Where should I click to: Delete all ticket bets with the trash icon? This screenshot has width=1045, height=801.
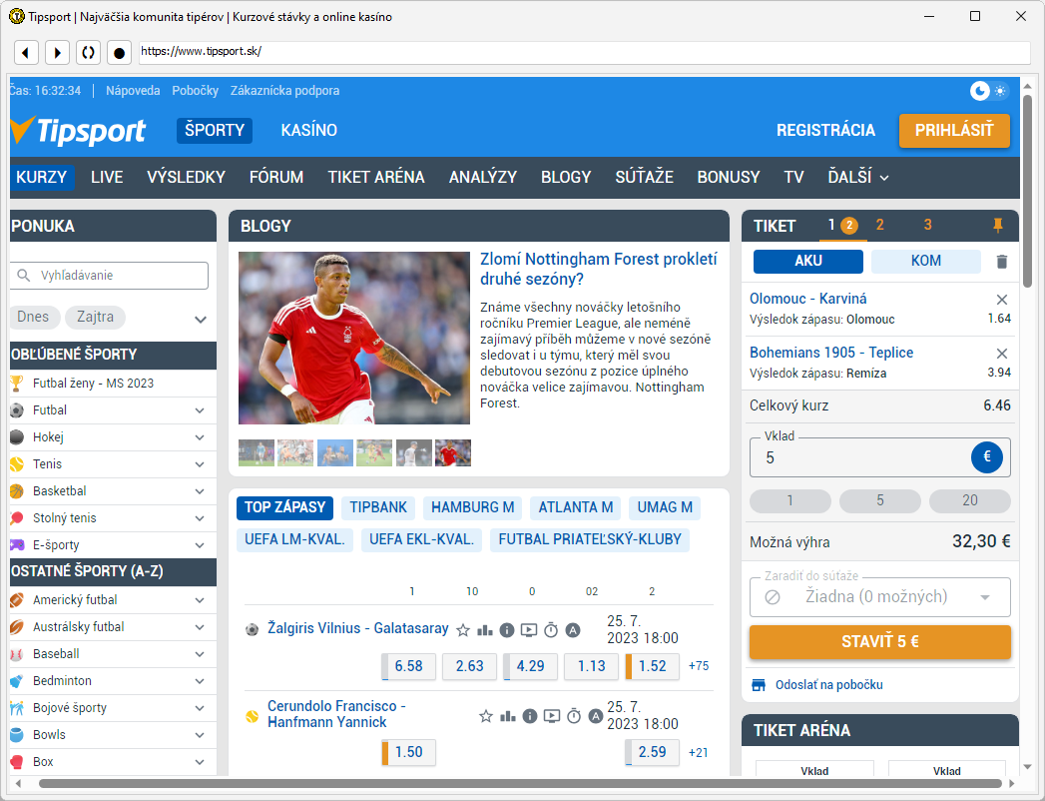point(1002,262)
